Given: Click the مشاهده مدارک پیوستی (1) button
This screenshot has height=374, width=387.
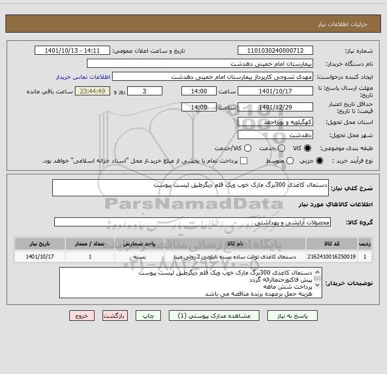Looking at the screenshot, I should 214,316.
